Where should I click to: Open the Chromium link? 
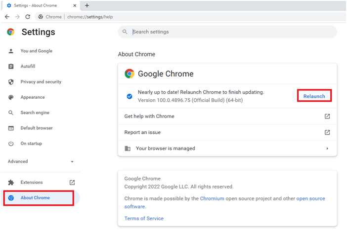pos(212,198)
